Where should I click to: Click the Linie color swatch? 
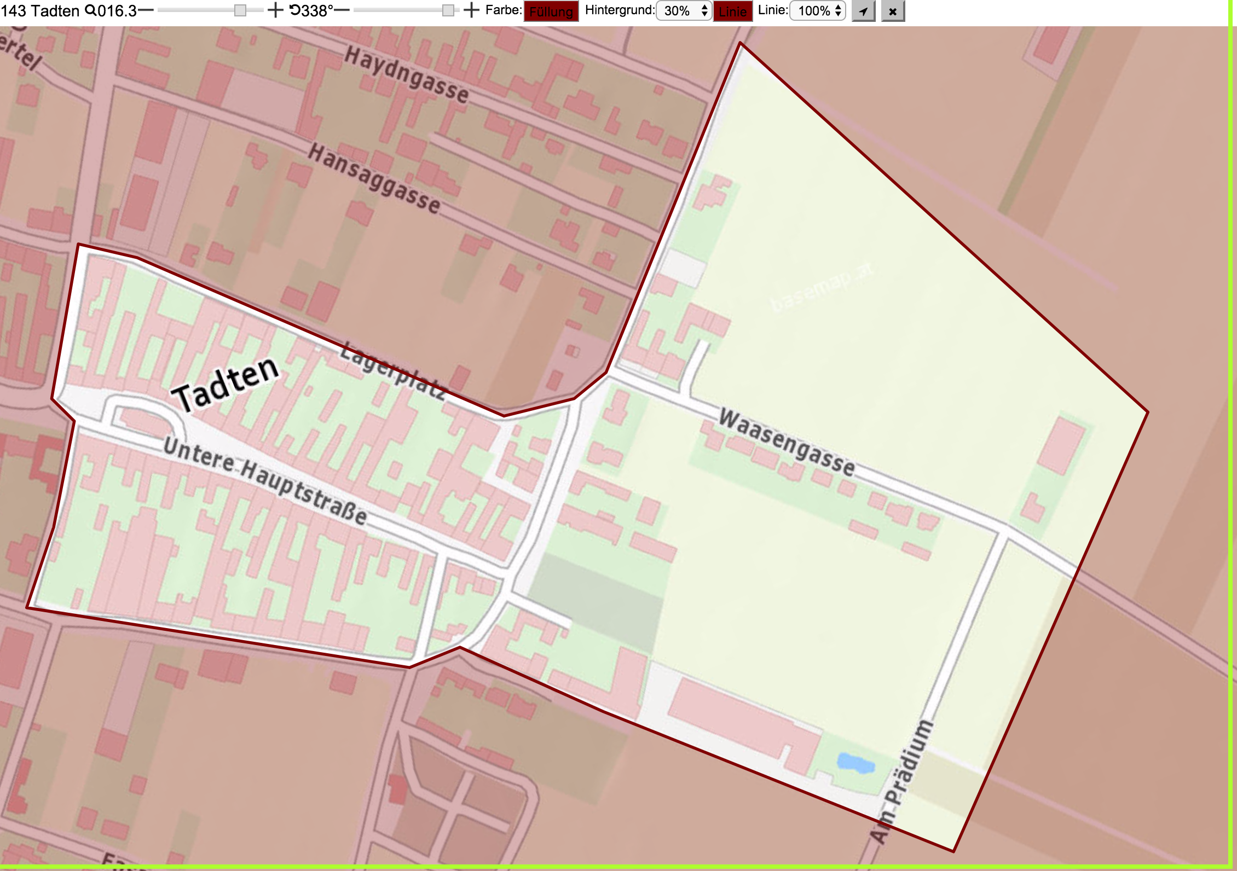tap(733, 11)
